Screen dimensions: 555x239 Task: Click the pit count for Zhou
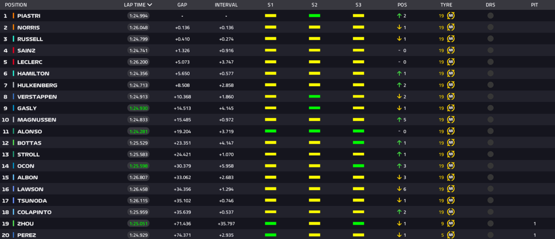point(534,223)
